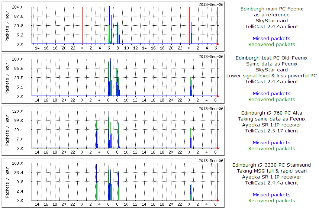Screen dimensions: 319x209
Task: Click the line "Taking MSG full & rapid-scan"
Action: tap(272, 171)
